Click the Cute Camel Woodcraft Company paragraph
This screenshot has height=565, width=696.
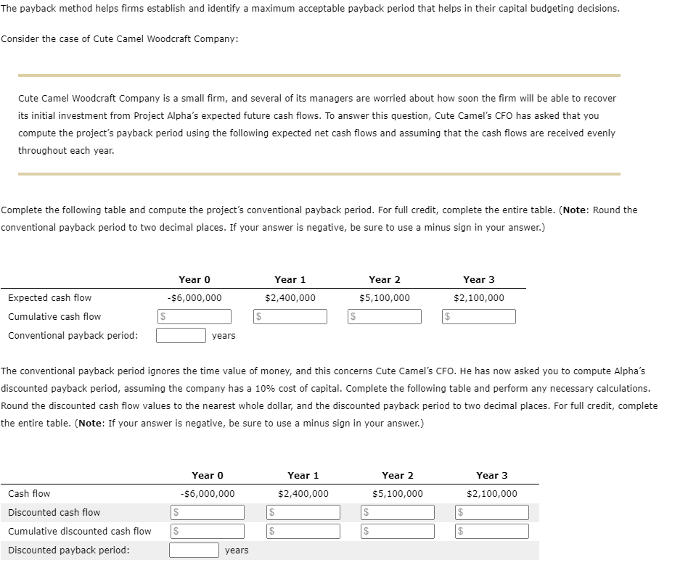[319, 124]
